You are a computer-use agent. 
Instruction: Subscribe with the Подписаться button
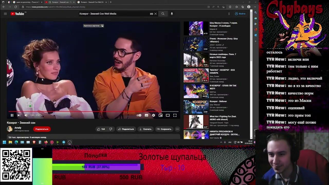[42, 129]
